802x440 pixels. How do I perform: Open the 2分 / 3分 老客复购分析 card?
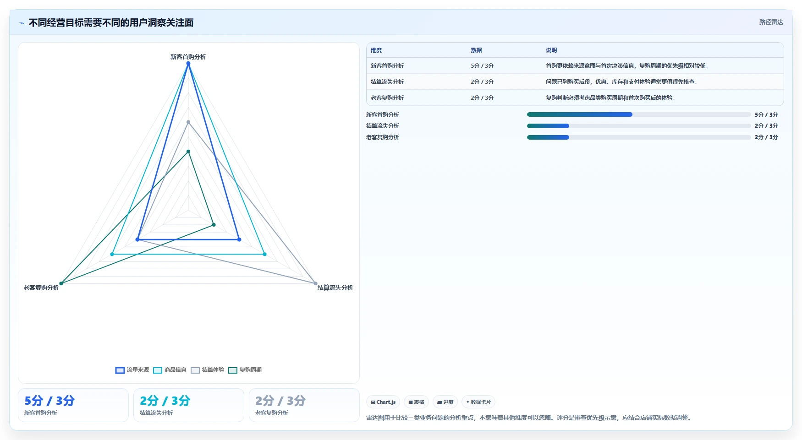click(x=304, y=405)
